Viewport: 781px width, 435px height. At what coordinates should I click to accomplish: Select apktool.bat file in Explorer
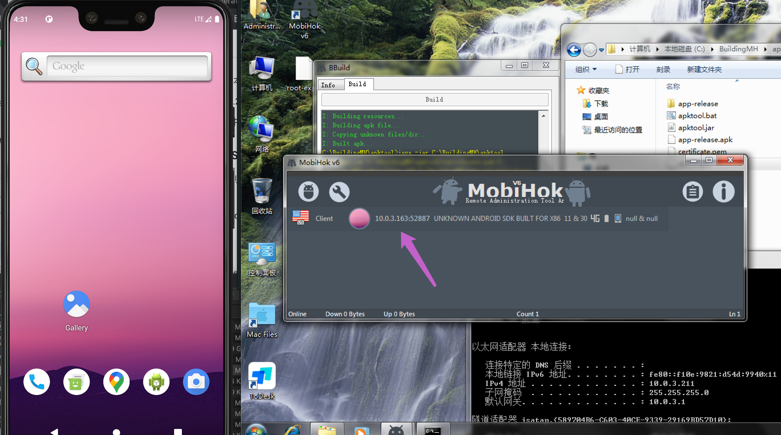pos(692,116)
